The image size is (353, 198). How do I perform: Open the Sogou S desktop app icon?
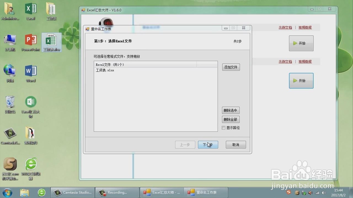click(10, 168)
